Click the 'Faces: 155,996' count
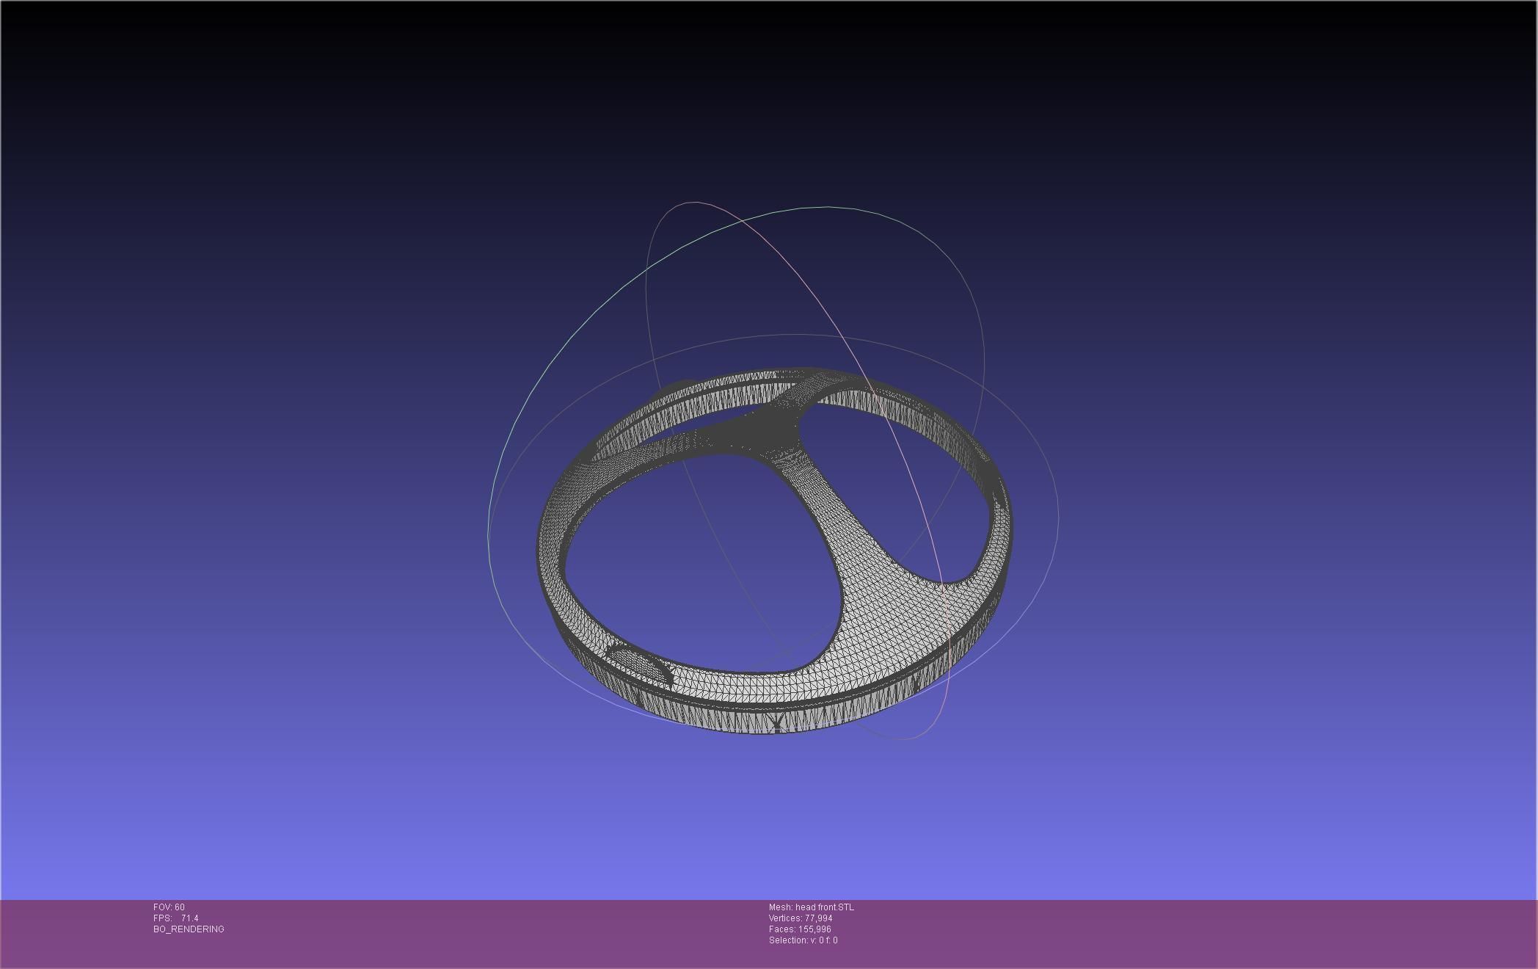This screenshot has width=1538, height=969. coord(799,929)
